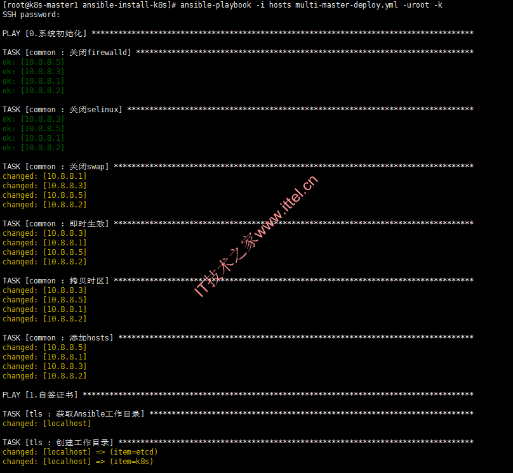Image resolution: width=513 pixels, height=473 pixels.
Task: Click the TASK 关闭selinux header
Action: tap(238, 110)
